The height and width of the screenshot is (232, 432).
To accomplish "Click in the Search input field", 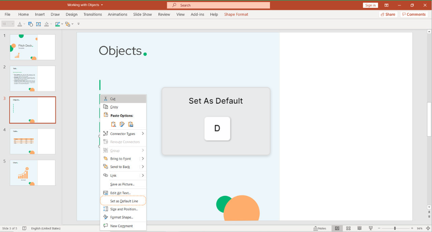I will tap(219, 5).
